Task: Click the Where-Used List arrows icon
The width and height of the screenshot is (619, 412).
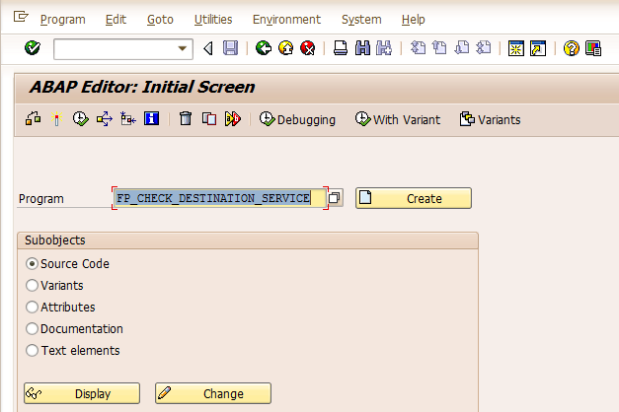Action: (x=105, y=118)
